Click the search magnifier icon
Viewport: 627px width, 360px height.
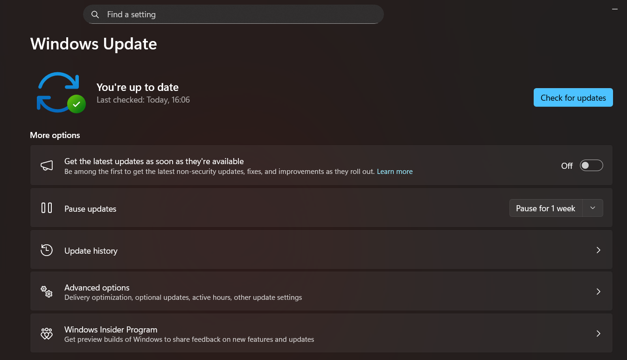(95, 14)
